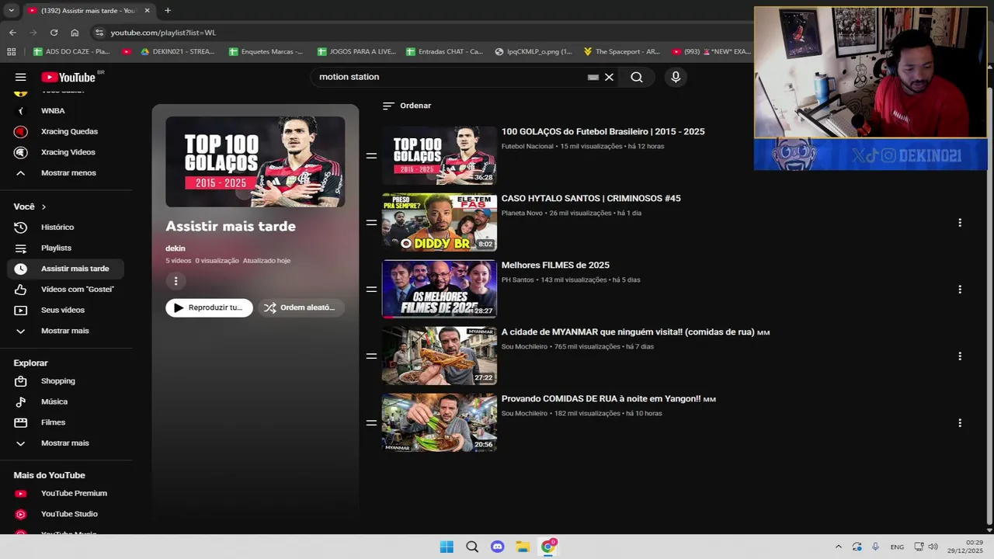Go back with browser back arrow
This screenshot has width=994, height=559.
point(12,33)
